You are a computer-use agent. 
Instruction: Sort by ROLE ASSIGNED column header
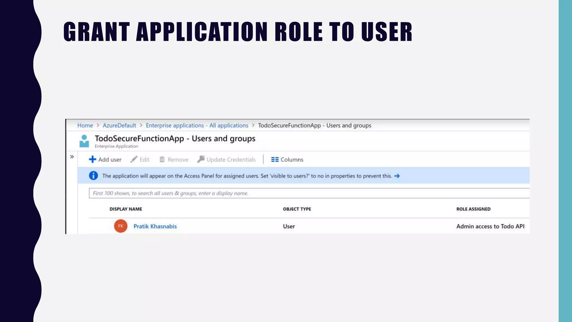point(473,209)
